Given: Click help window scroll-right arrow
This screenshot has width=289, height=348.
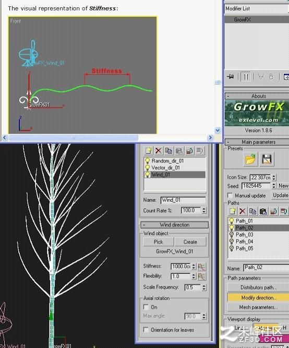Looking at the screenshot, I should click(x=210, y=138).
